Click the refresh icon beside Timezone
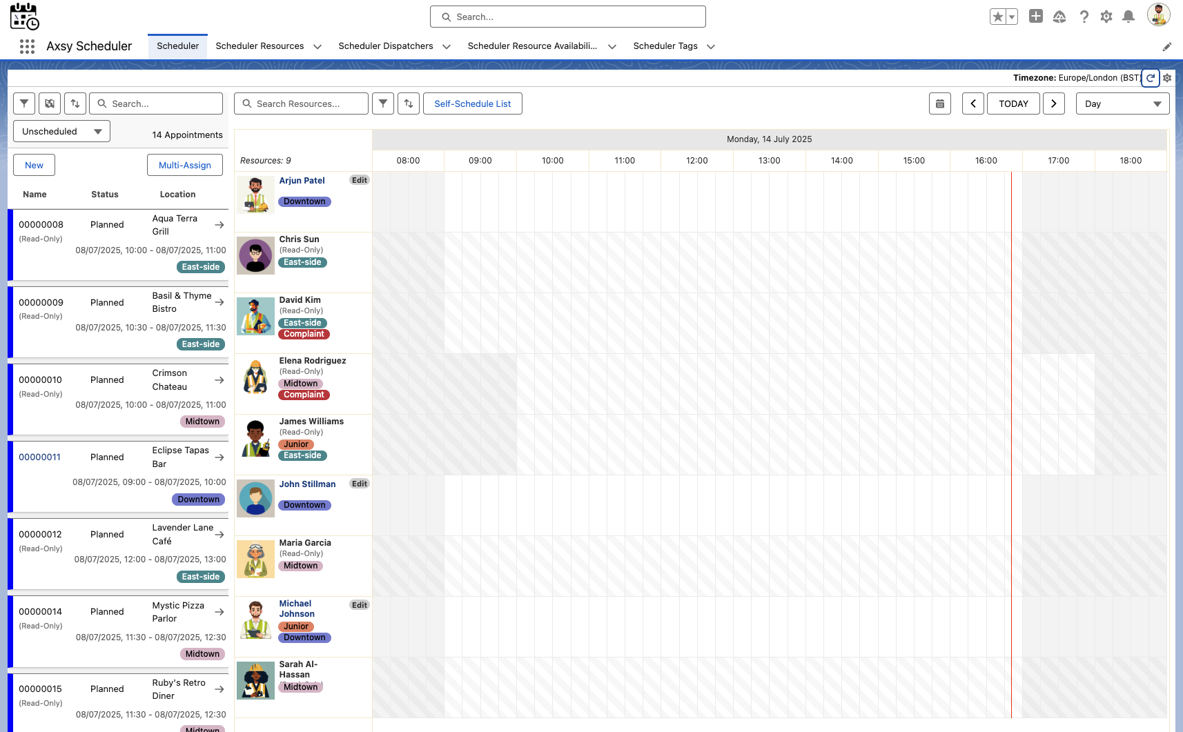This screenshot has height=732, width=1183. point(1151,78)
